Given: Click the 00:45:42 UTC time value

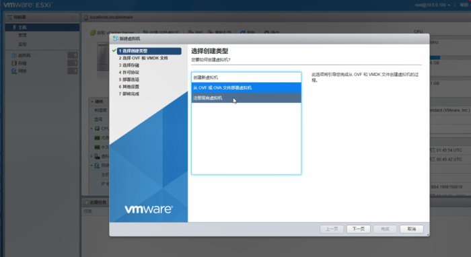Looking at the screenshot, I should pos(449,159).
